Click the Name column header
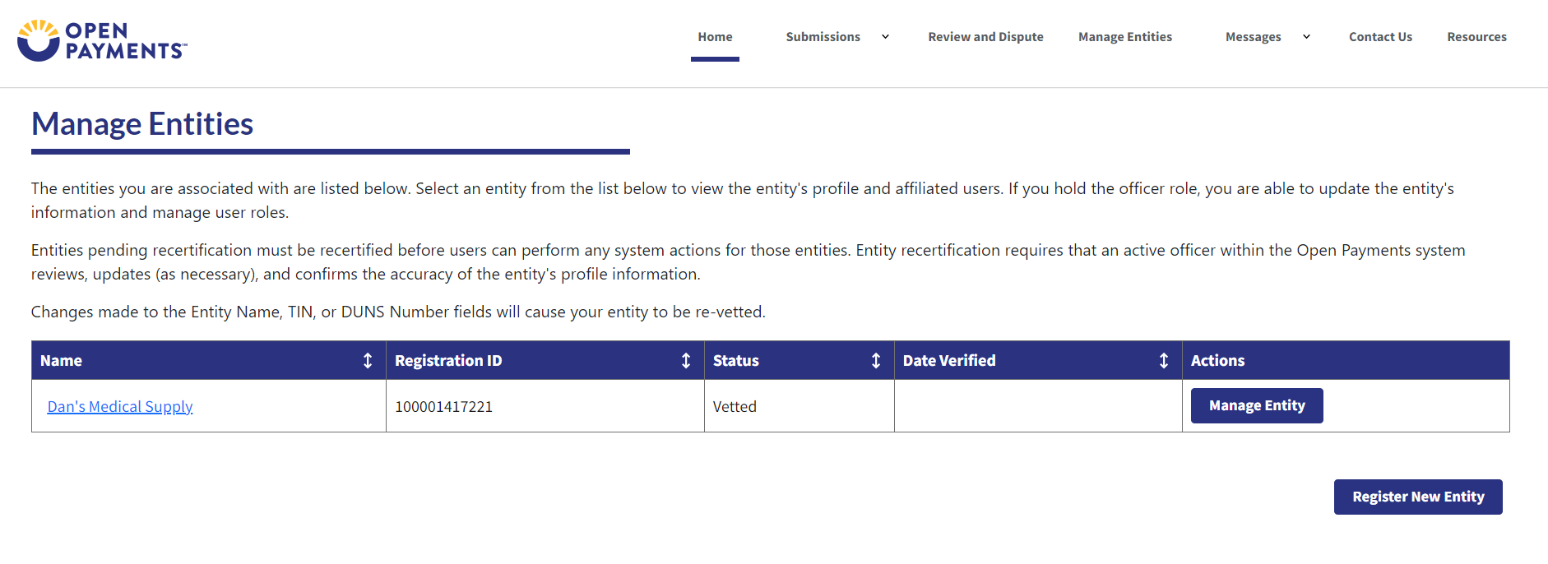 [62, 361]
